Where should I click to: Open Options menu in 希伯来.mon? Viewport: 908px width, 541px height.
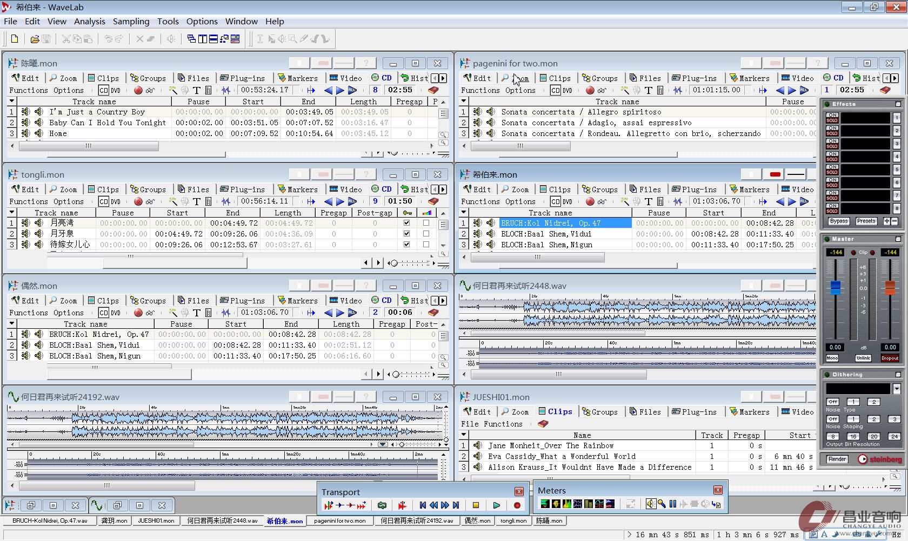coord(520,201)
